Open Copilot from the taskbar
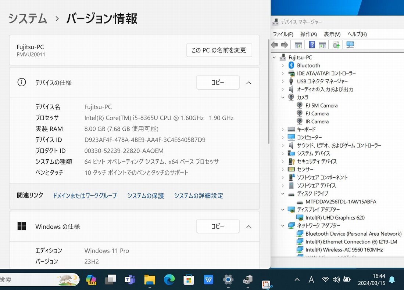This screenshot has width=404, height=290. (91, 280)
